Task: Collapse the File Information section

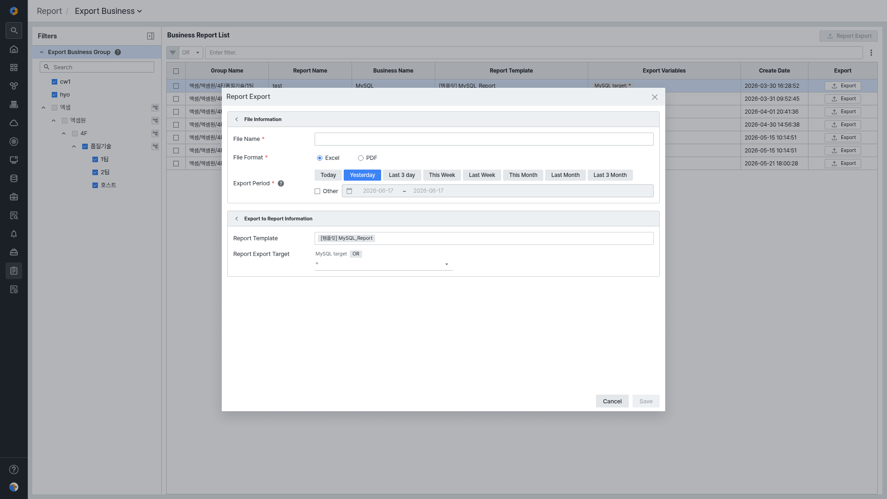Action: click(x=237, y=119)
